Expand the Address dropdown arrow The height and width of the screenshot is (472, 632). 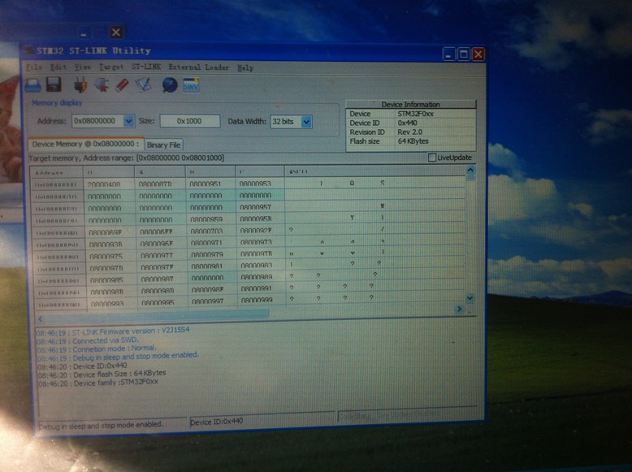tap(128, 121)
